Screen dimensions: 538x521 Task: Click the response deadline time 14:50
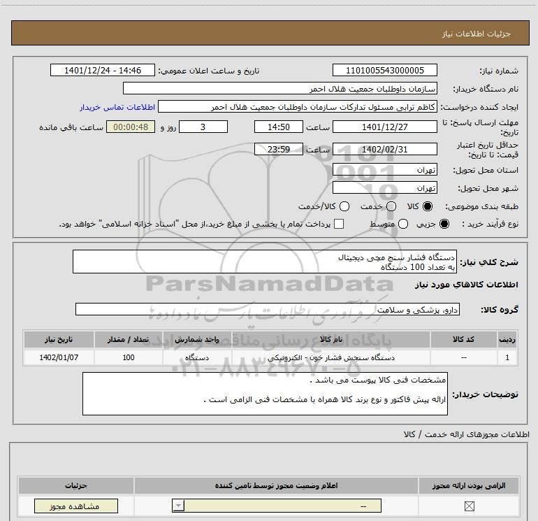point(279,127)
